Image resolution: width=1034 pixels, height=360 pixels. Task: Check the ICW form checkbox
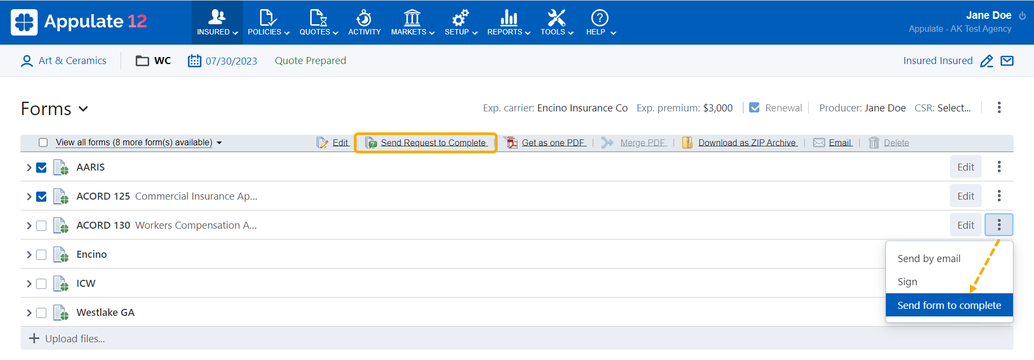coord(41,284)
